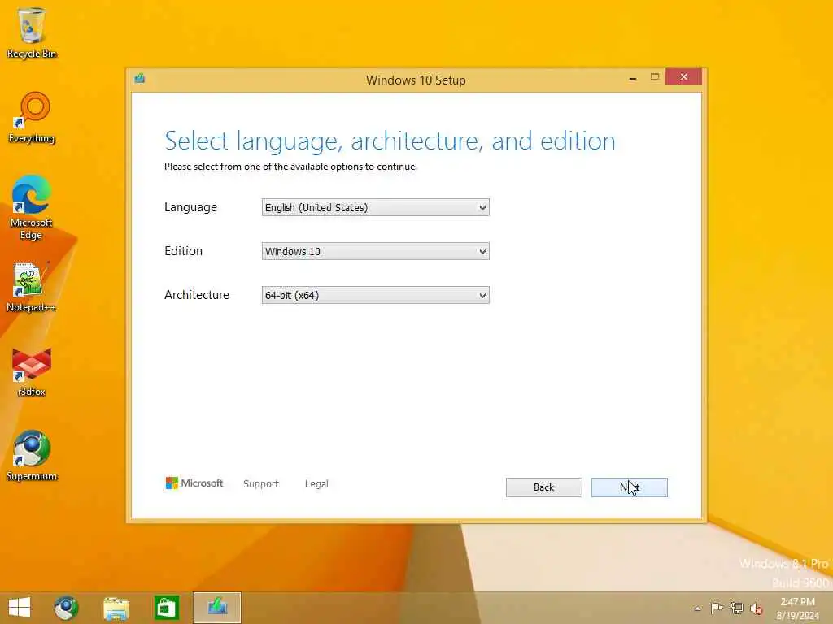Close the Windows 10 Setup window
Screen dimensions: 833x624
point(683,77)
